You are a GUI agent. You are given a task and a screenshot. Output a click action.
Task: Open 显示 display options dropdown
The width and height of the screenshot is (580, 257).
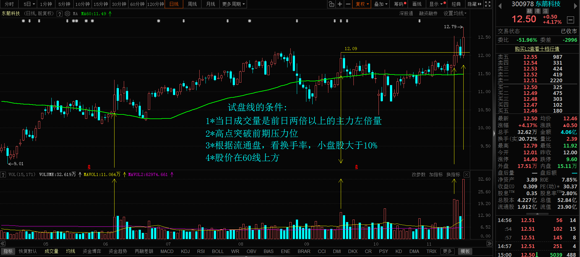[436, 4]
